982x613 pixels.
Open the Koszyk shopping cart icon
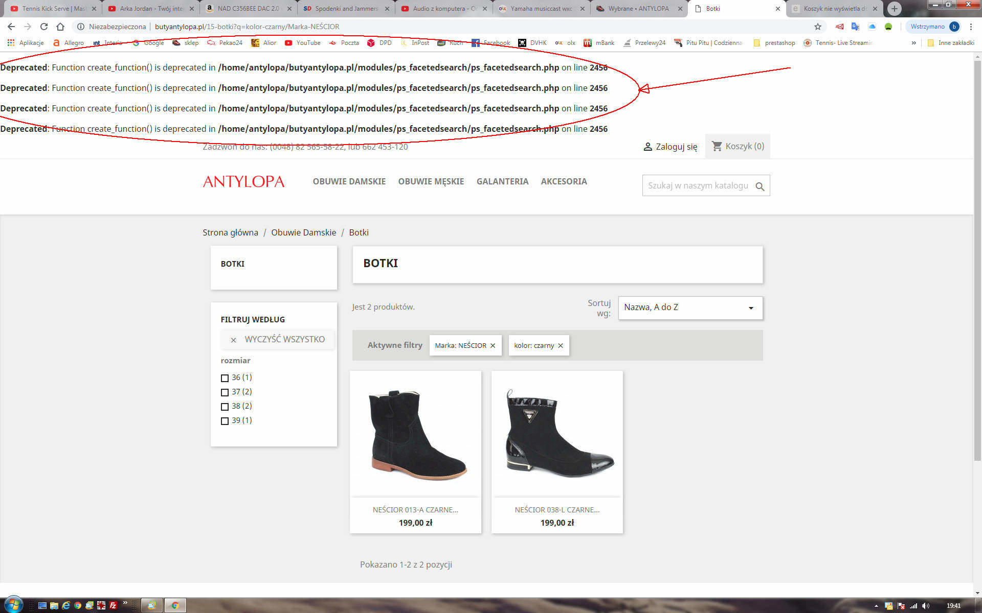(717, 146)
